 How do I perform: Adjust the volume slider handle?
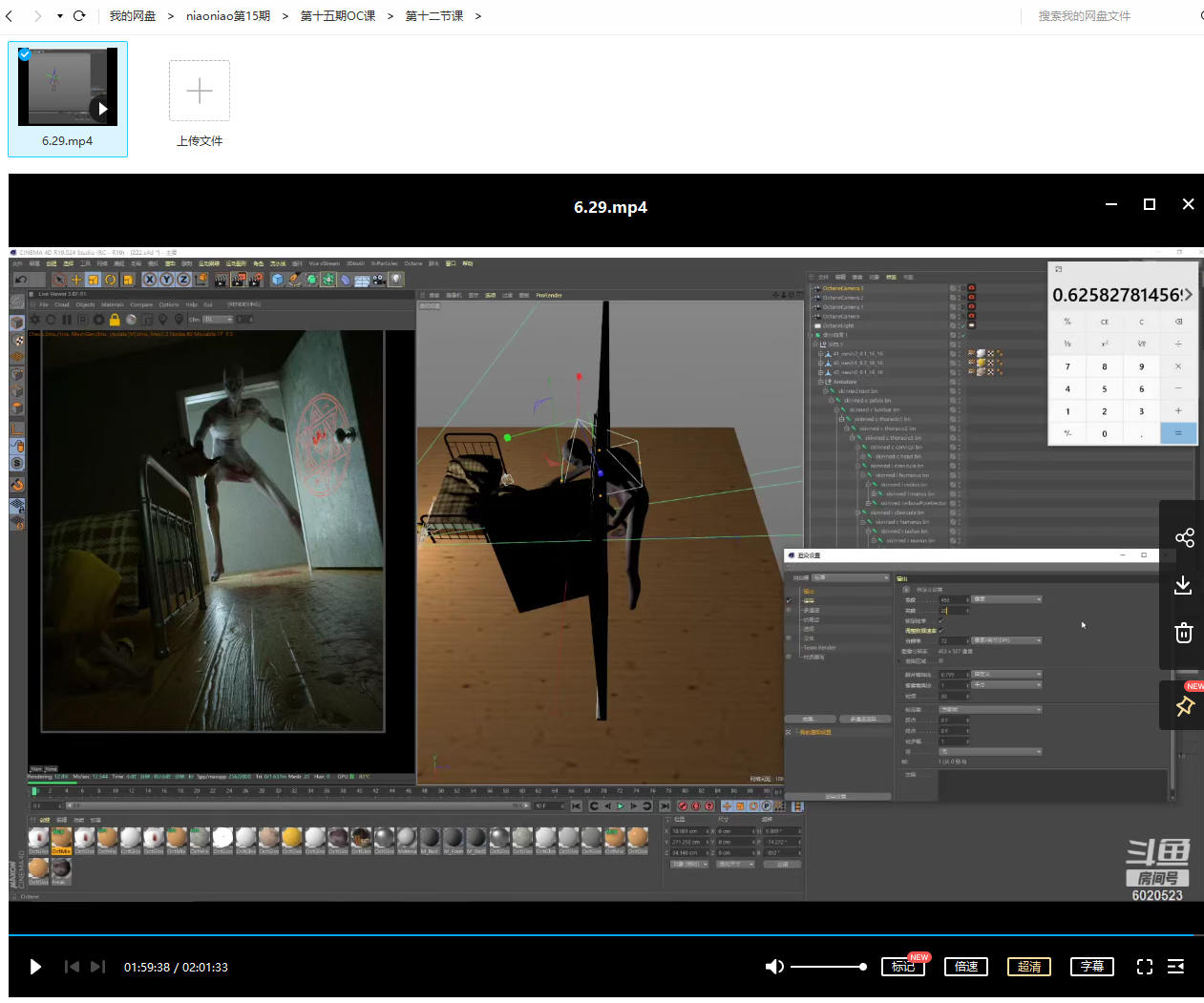[863, 967]
